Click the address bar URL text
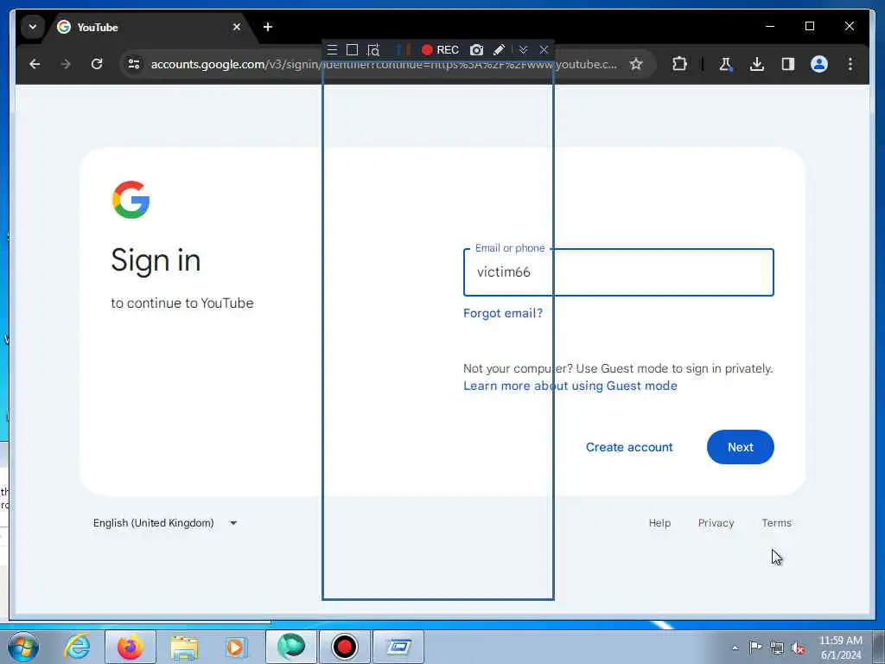The width and height of the screenshot is (885, 664). point(384,64)
